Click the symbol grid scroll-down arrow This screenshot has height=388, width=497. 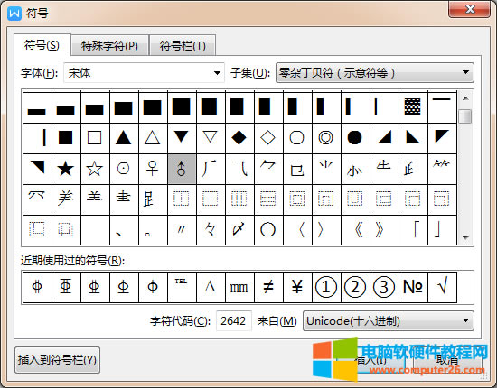[465, 237]
